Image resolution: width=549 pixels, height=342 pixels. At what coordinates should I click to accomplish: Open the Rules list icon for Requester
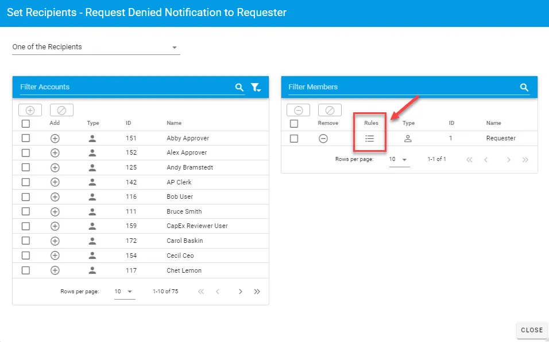pos(370,138)
